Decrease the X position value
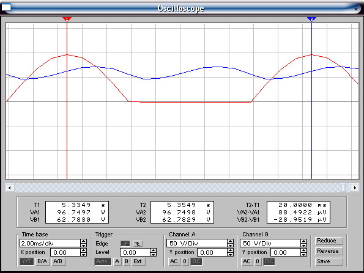This screenshot has height=273, width=364. 84,254
